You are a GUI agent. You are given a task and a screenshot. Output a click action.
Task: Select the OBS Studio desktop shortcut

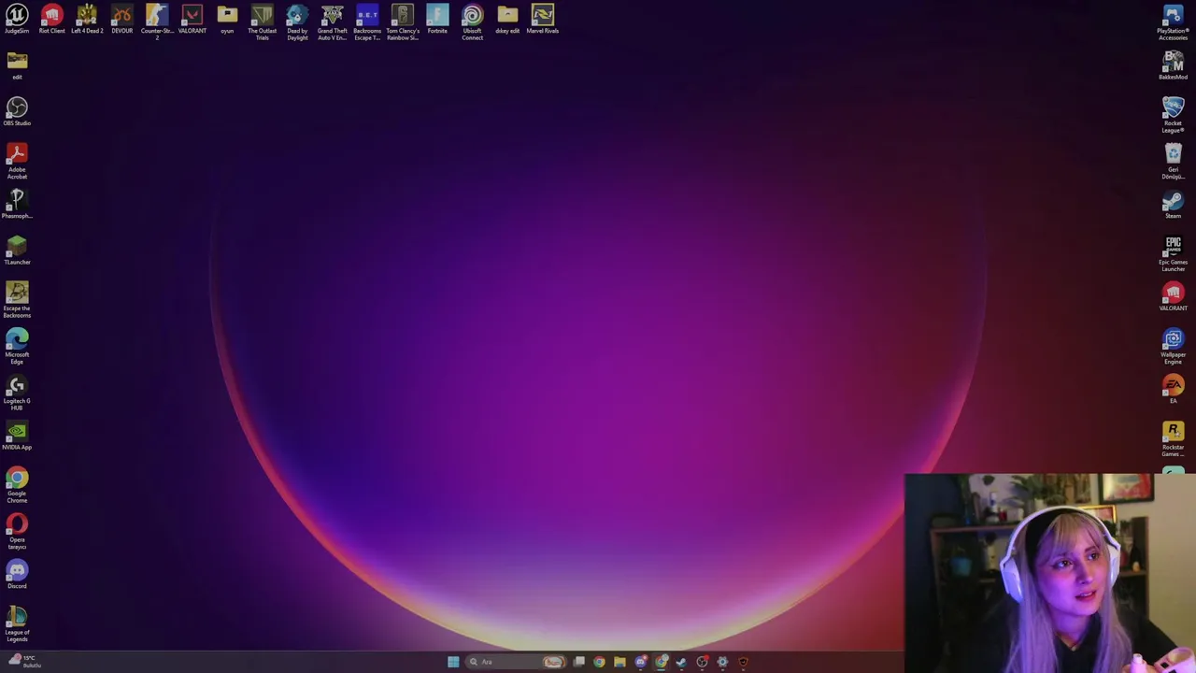pos(17,112)
